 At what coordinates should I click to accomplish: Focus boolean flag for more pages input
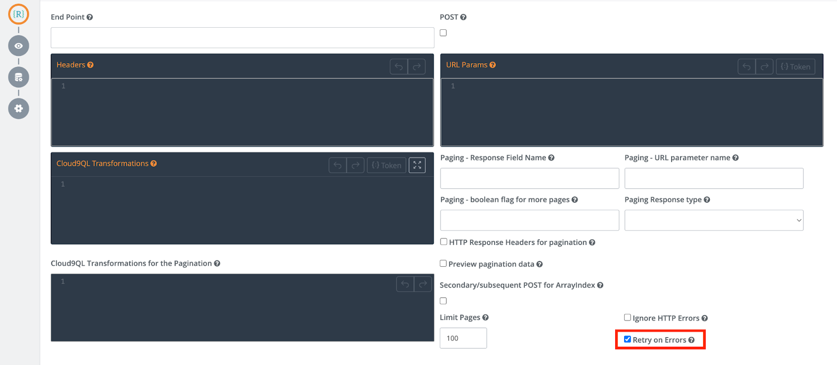pos(529,221)
